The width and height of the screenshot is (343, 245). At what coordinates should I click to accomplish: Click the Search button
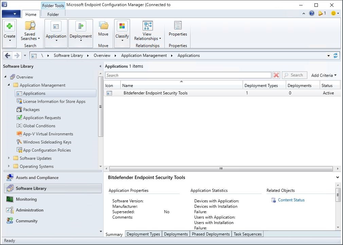click(x=294, y=75)
